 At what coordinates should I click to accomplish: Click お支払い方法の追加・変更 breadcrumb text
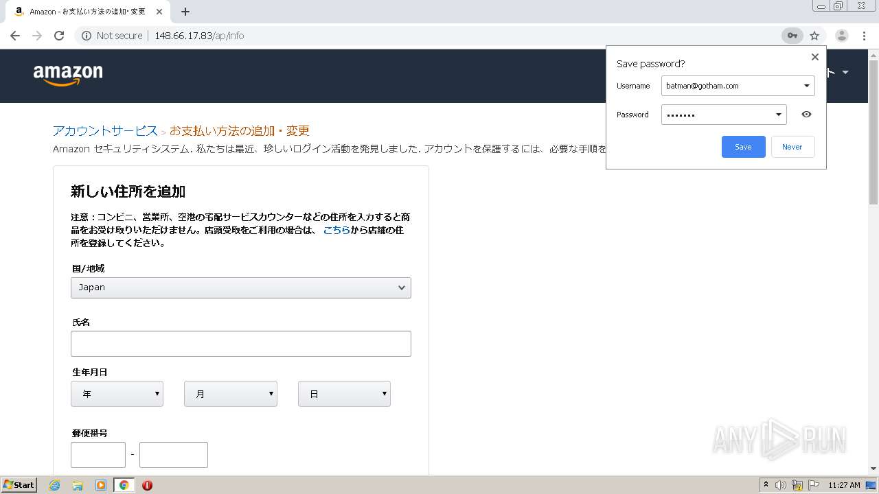(x=240, y=130)
